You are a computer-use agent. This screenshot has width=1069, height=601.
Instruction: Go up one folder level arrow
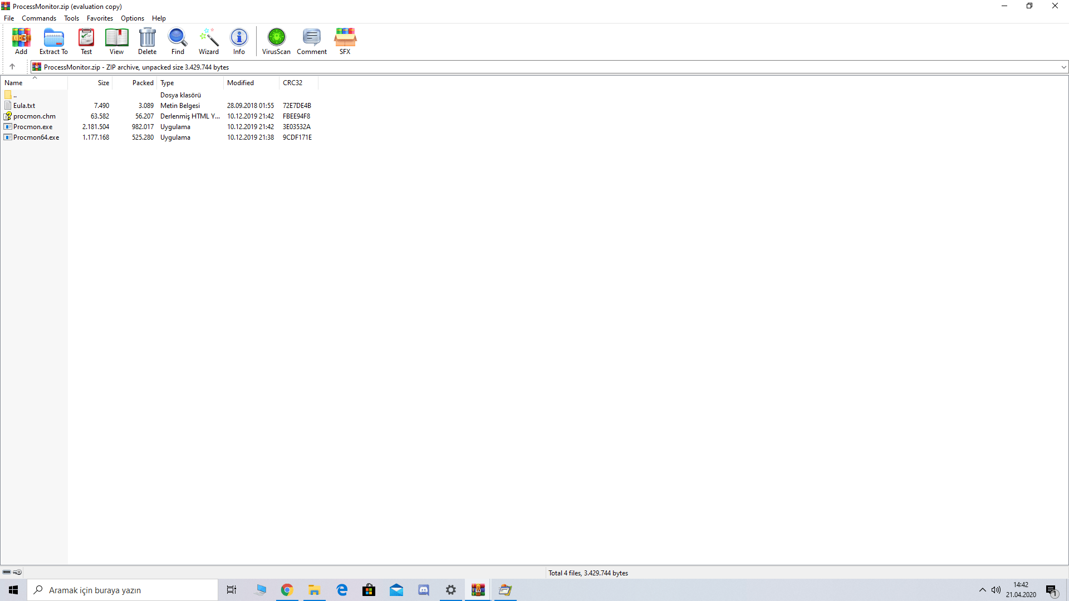click(x=12, y=67)
